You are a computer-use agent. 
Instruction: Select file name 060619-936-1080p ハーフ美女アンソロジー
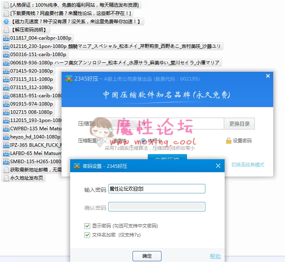coord(115,63)
